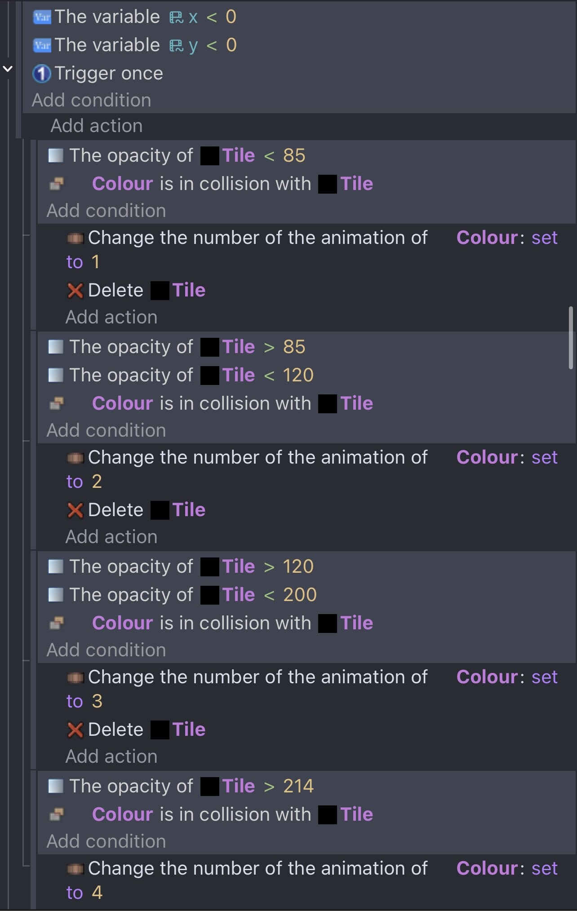This screenshot has width=577, height=911.
Task: Click the first collision condition icon
Action: (57, 184)
